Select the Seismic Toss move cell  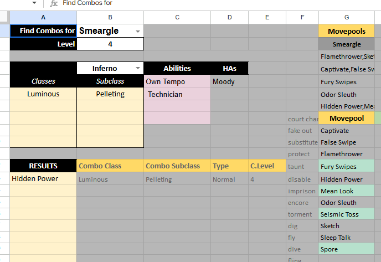347,214
